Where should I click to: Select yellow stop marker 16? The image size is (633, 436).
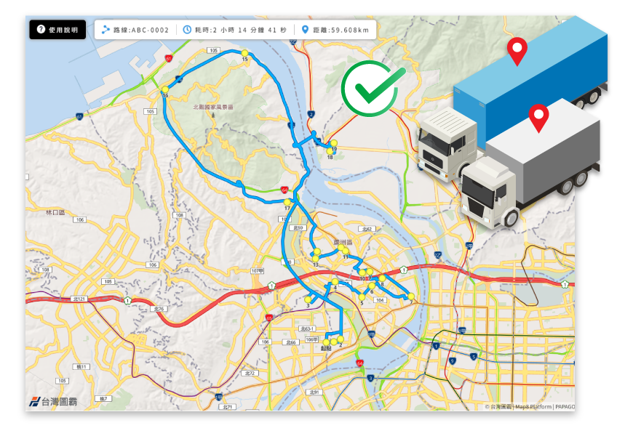[165, 89]
